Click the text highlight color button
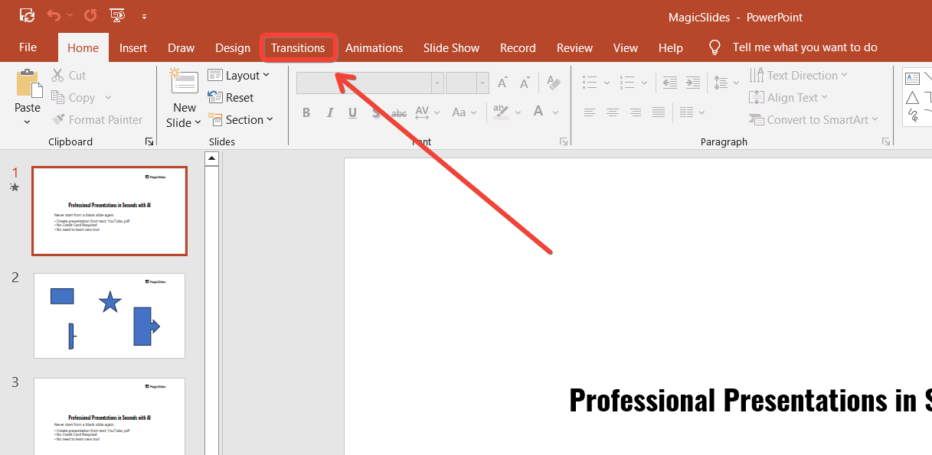This screenshot has width=932, height=455. pos(501,112)
